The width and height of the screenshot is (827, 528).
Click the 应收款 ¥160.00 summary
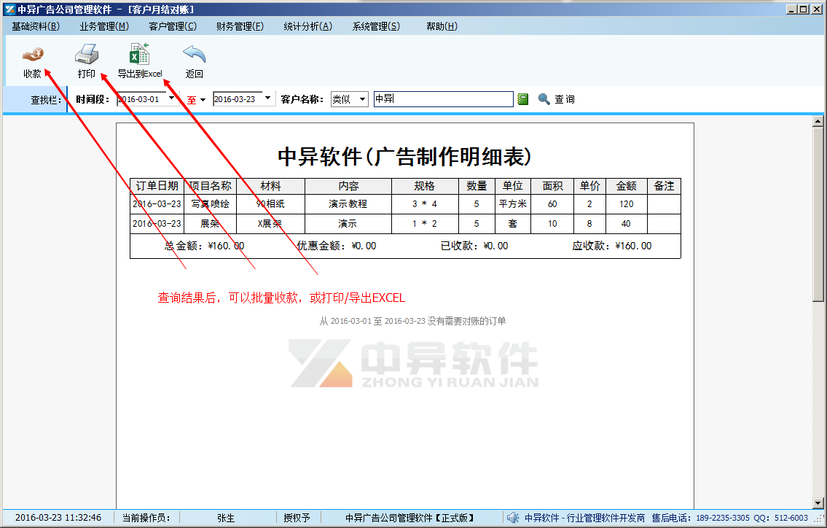pos(612,246)
